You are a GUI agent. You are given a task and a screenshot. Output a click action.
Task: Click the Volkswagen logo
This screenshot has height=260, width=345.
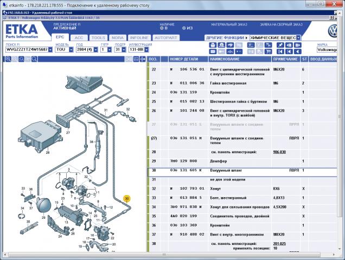tap(333, 31)
